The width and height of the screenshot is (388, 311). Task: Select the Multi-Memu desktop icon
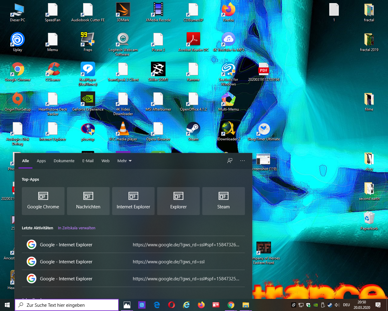coord(229,101)
